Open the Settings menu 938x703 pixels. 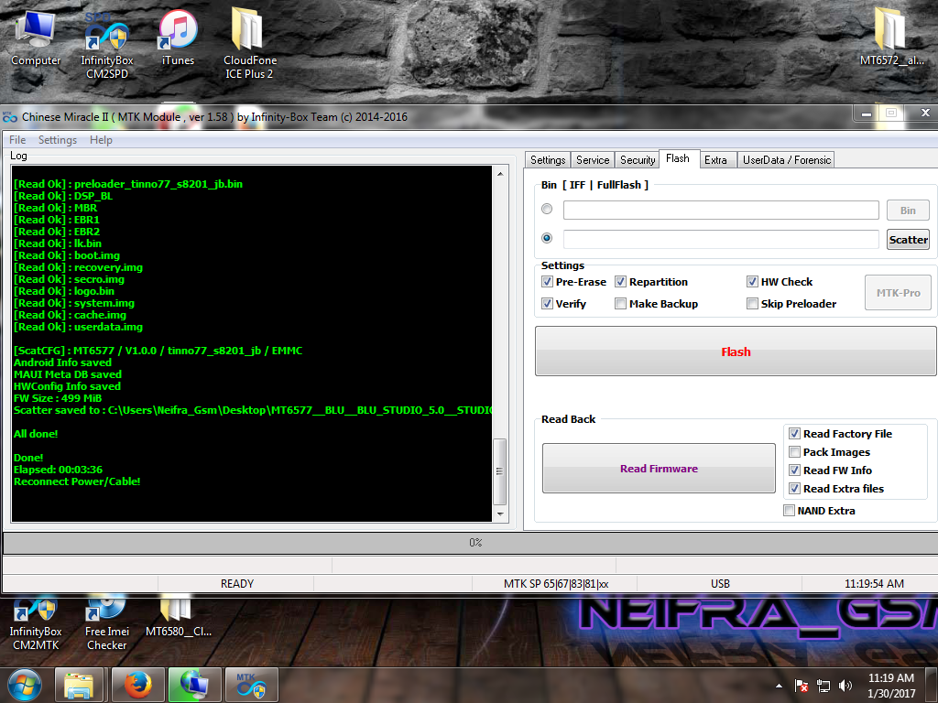point(58,140)
